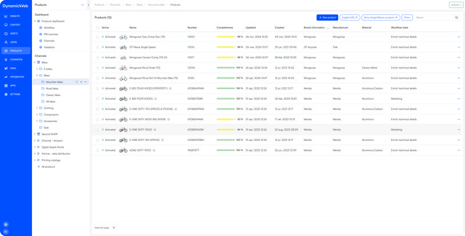Click the search magnifier icon
The height and width of the screenshot is (236, 465).
(x=456, y=18)
